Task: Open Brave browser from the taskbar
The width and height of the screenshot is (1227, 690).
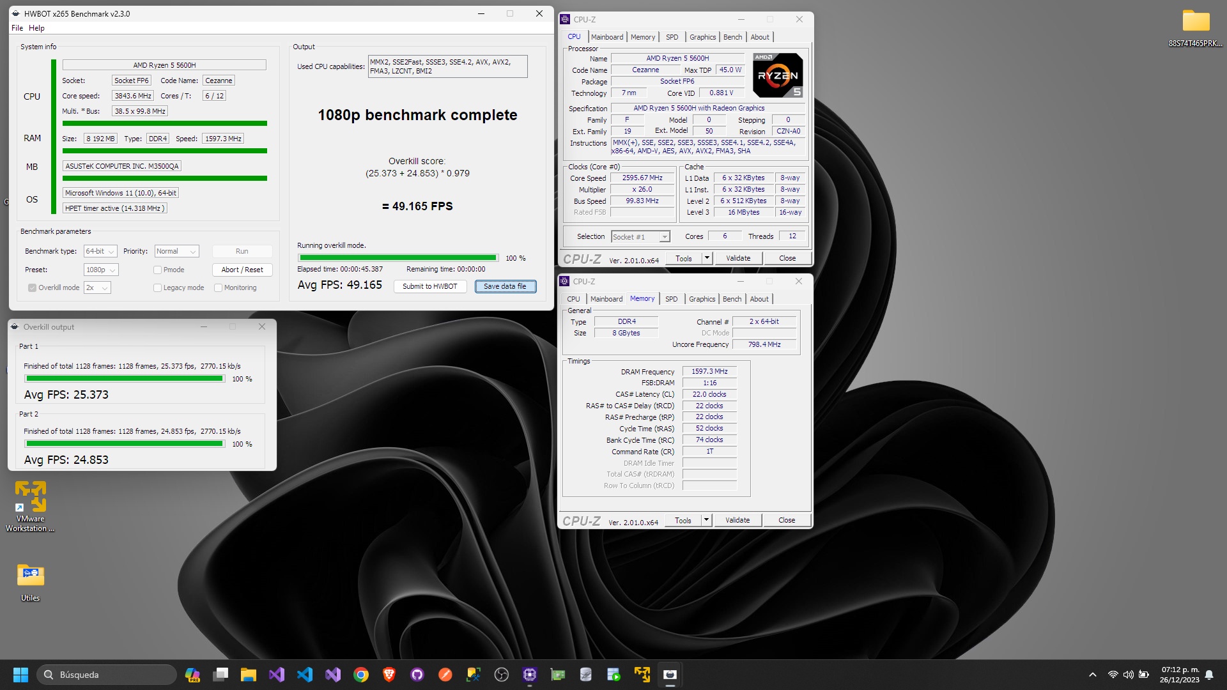Action: coord(389,675)
